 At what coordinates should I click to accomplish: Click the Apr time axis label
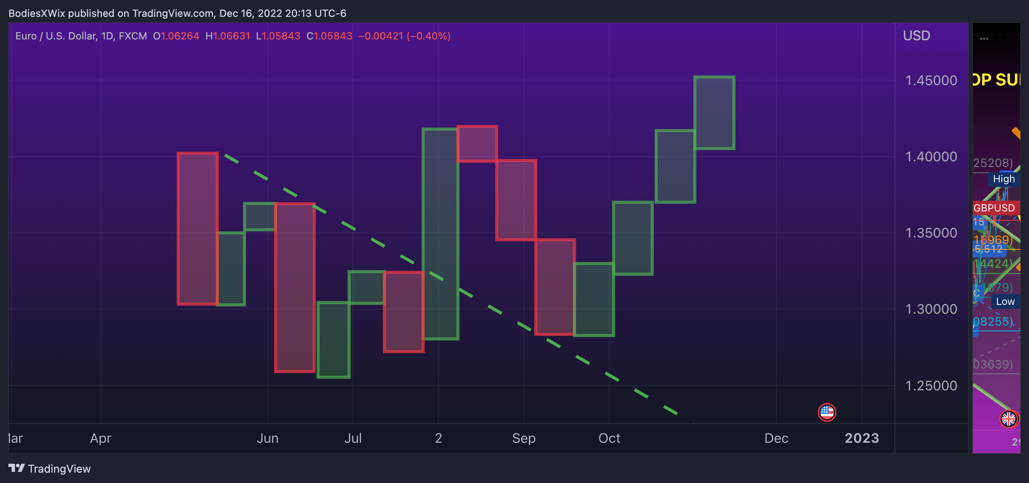[x=101, y=438]
